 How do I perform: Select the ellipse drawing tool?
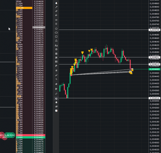pos(56,33)
